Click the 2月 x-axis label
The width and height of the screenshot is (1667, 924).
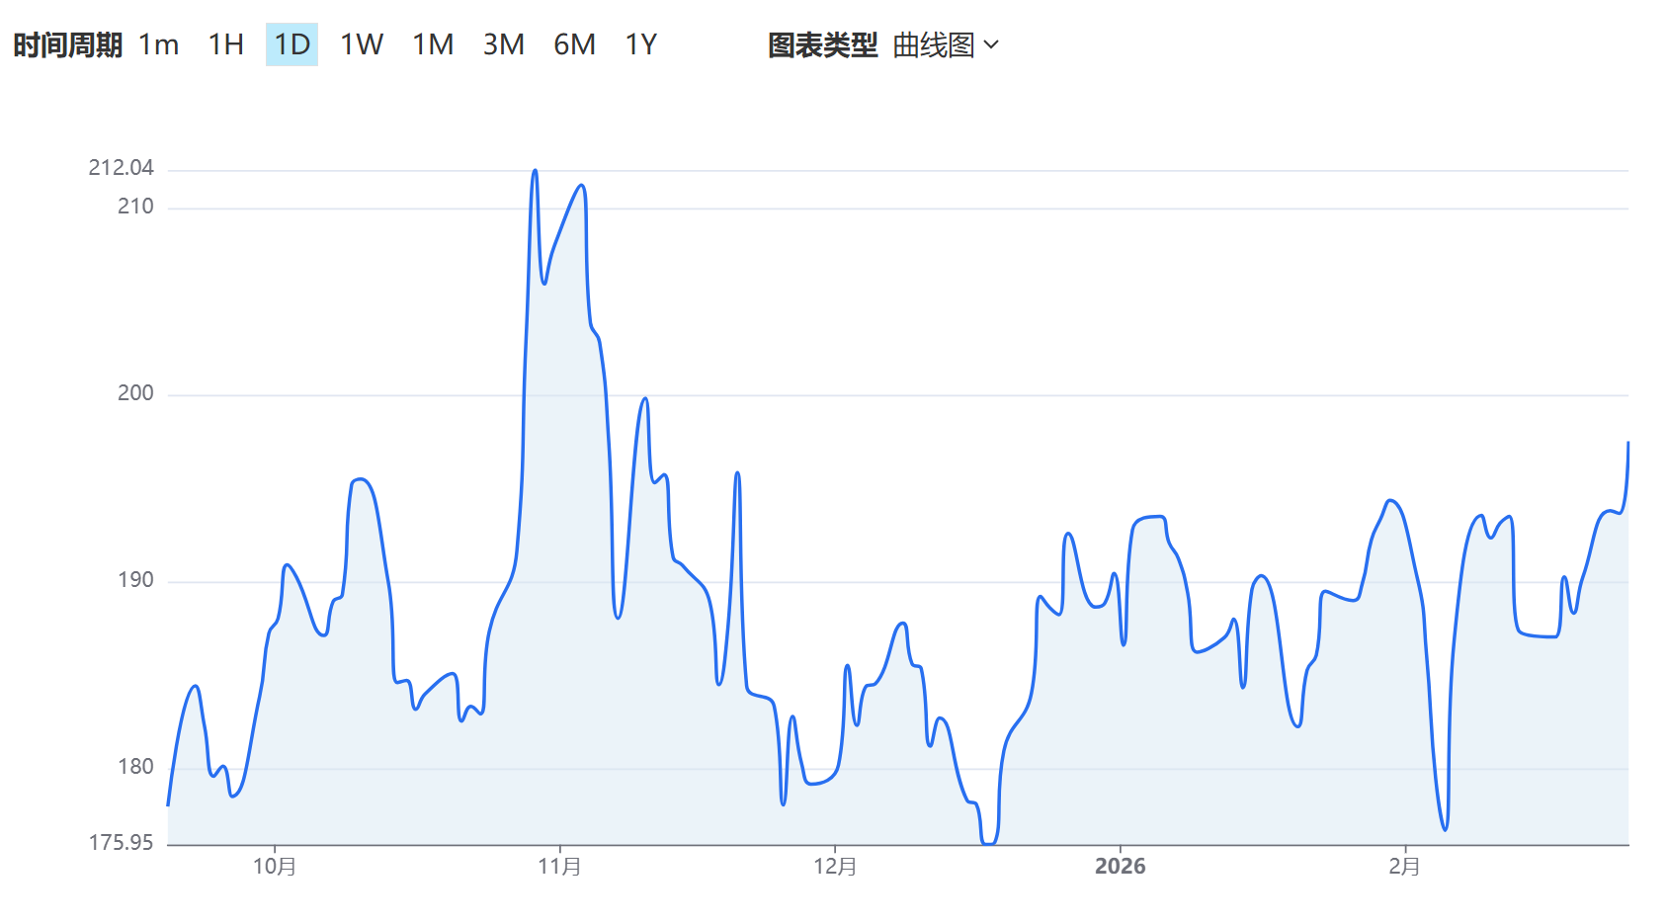point(1404,867)
